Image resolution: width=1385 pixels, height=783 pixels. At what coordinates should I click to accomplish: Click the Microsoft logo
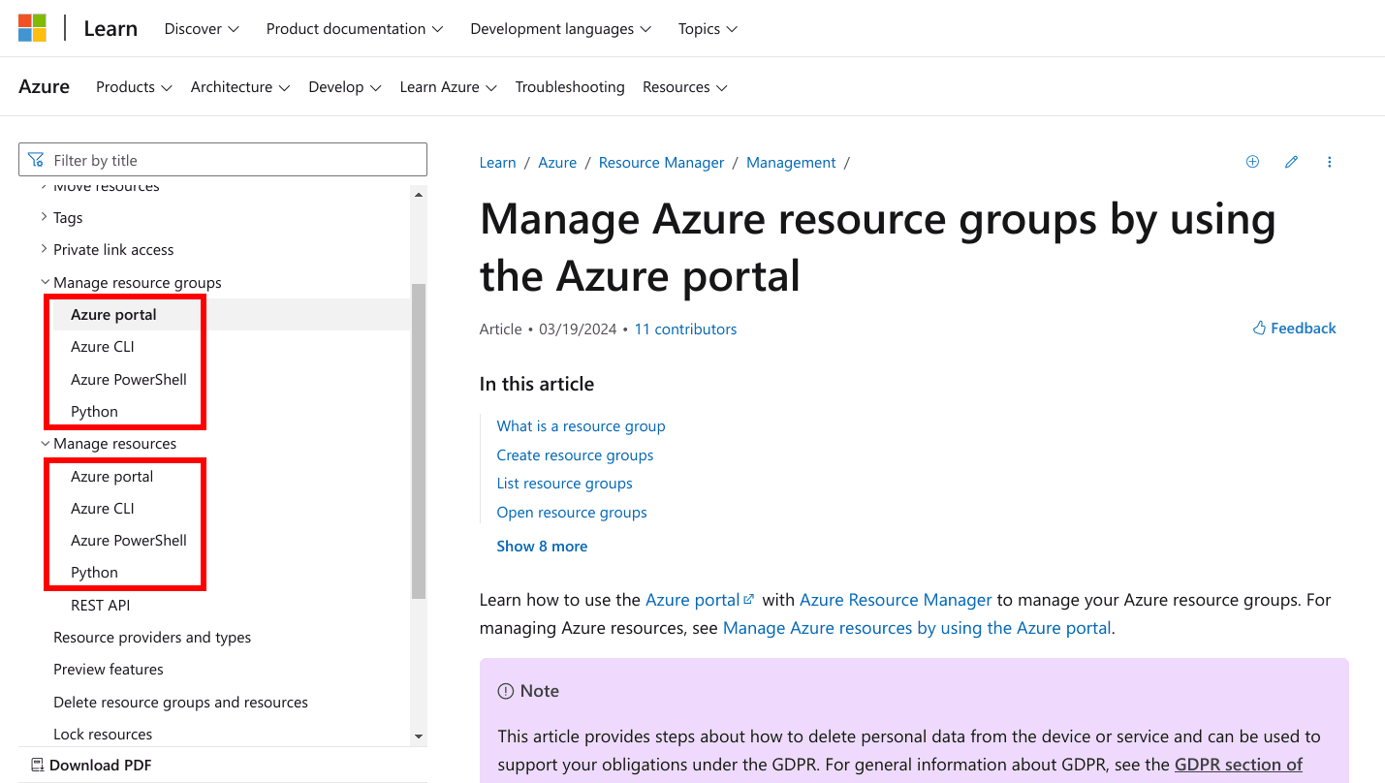(x=31, y=28)
